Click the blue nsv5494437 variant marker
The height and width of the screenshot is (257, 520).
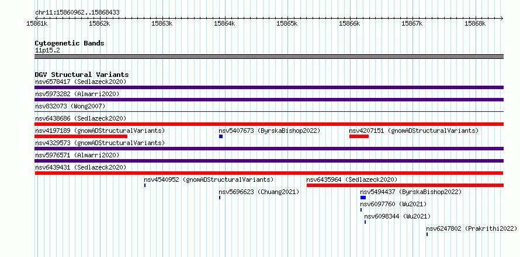(x=363, y=198)
